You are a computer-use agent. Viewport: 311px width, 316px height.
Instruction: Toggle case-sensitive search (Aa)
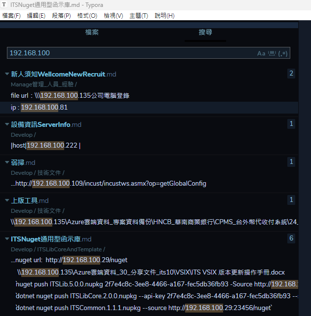pos(261,53)
